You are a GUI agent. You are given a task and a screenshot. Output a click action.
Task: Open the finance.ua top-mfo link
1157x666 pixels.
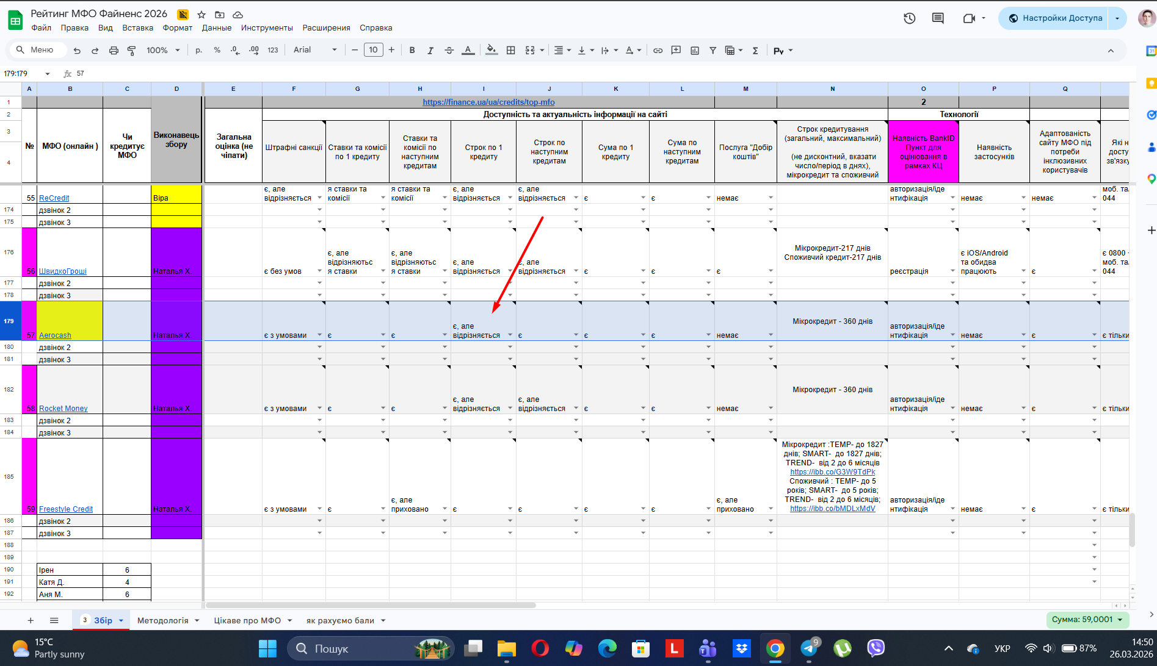coord(488,102)
